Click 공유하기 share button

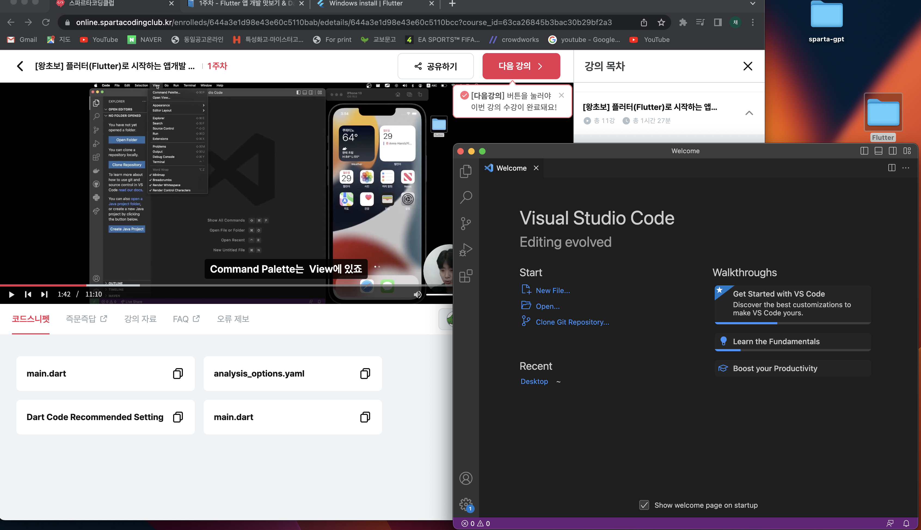click(436, 66)
